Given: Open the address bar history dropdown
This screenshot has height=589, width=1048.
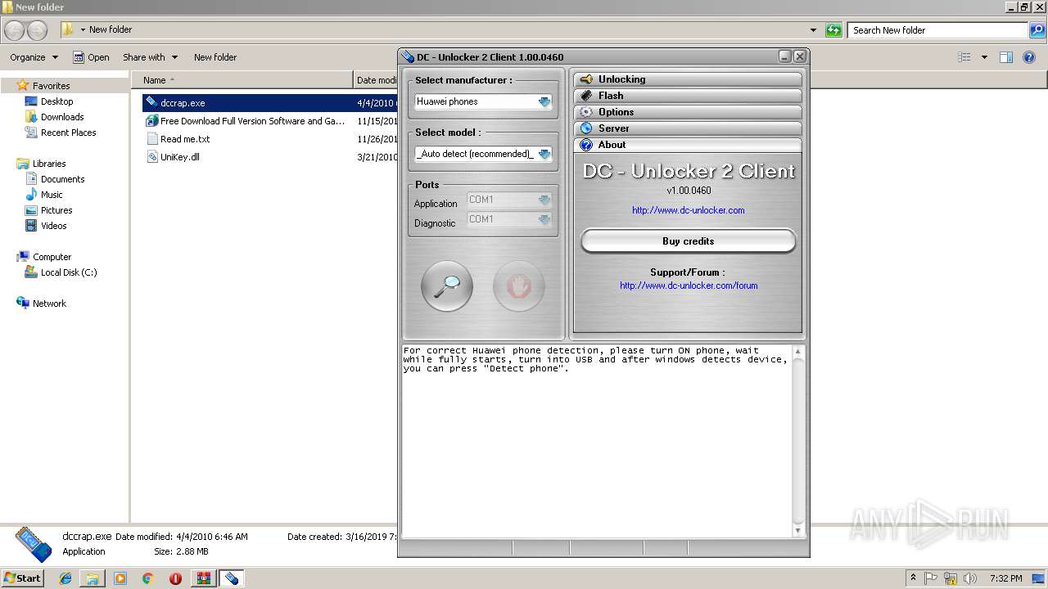Looking at the screenshot, I should (813, 30).
